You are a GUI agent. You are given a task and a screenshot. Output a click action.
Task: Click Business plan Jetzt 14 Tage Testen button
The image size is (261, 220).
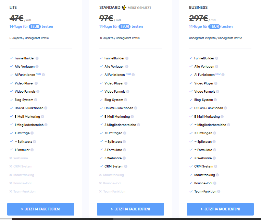[x=220, y=209]
